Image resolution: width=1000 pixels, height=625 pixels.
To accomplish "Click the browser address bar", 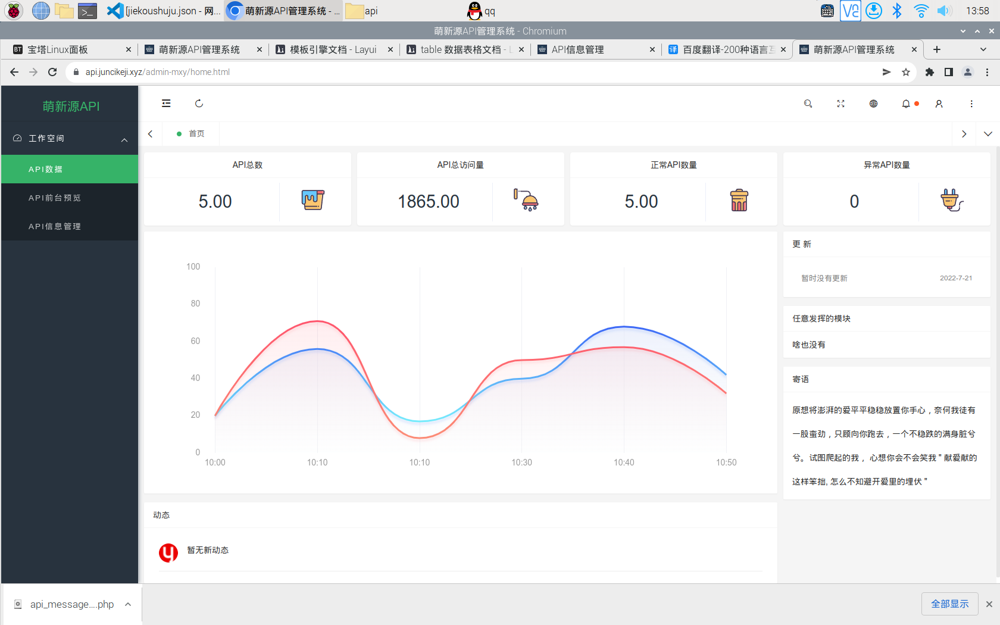I will 238,71.
